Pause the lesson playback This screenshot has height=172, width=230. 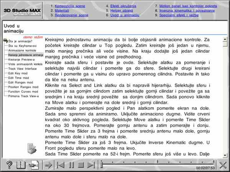71,165
